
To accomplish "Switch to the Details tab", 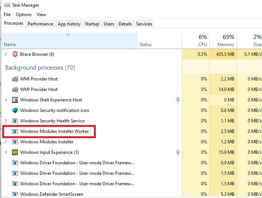I will coord(125,24).
